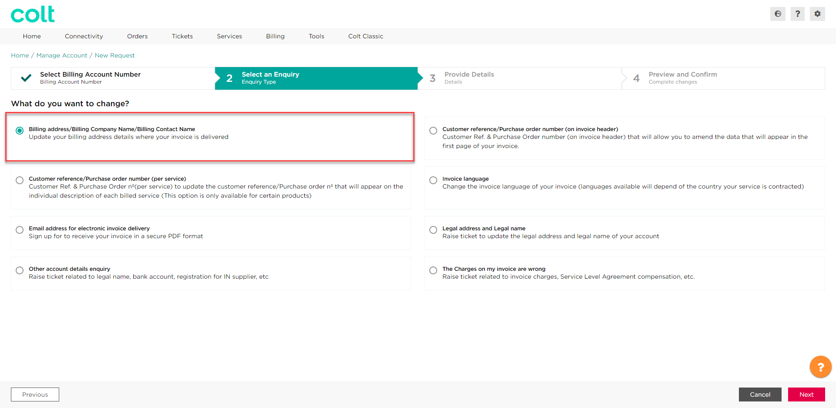
Task: Go to the Colt Classic menu item
Action: [x=365, y=36]
